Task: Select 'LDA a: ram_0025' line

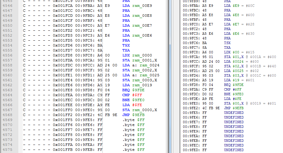Action: coord(141,75)
